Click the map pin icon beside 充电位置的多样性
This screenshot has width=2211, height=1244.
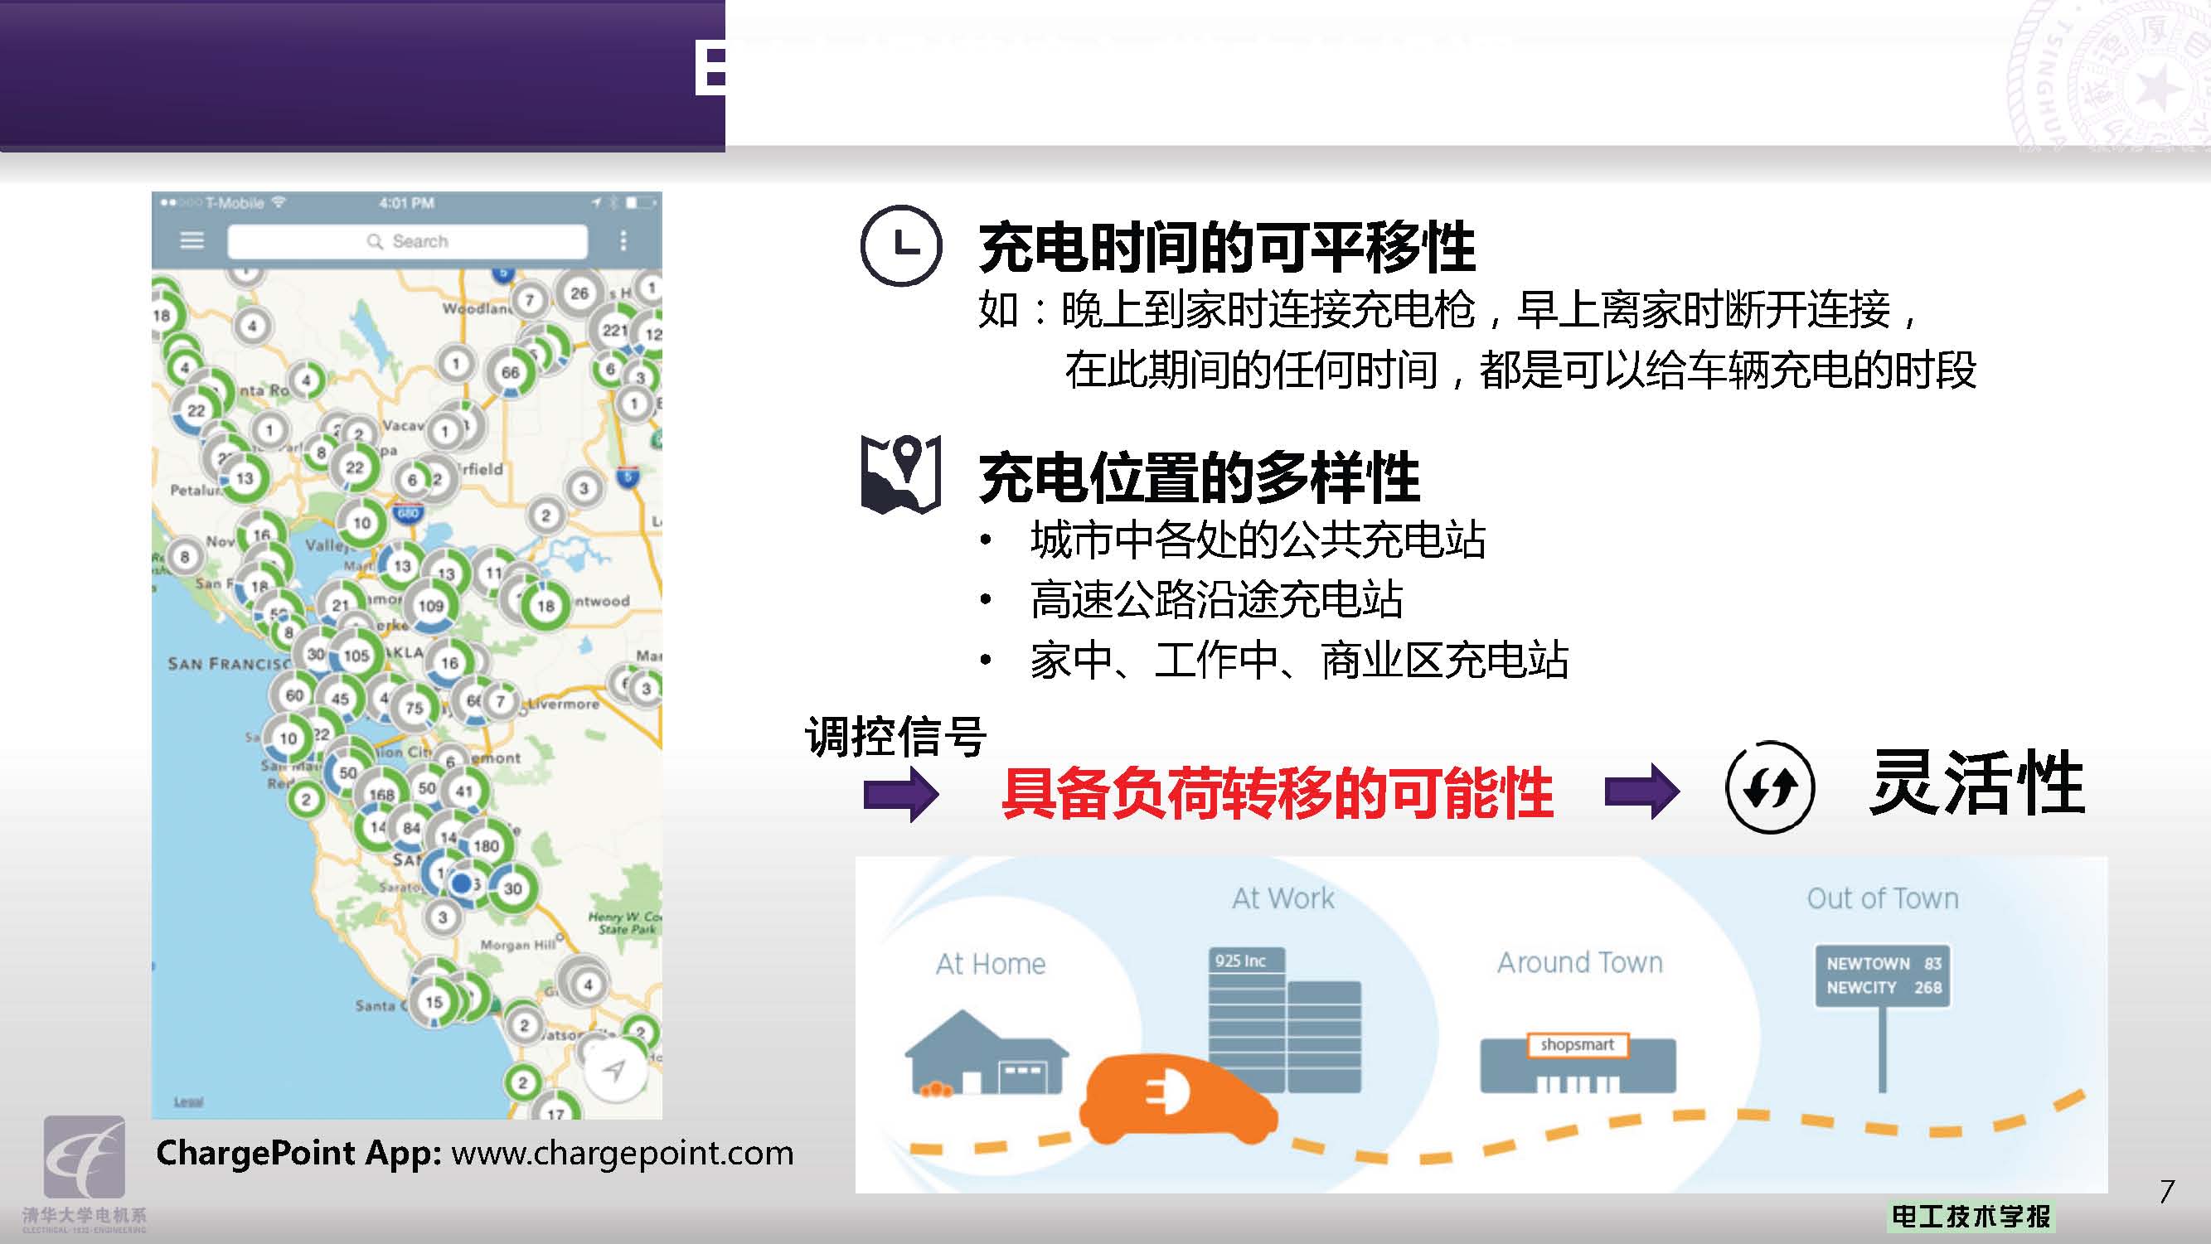900,474
